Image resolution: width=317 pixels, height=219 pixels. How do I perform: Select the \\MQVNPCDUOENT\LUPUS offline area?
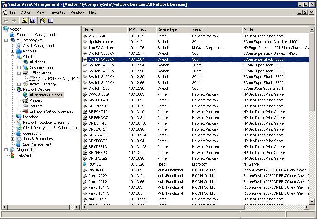tap(58, 78)
